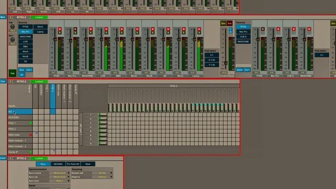Select the 5.1>St fold down option
Screen dimensions: 336x189
coord(212,60)
